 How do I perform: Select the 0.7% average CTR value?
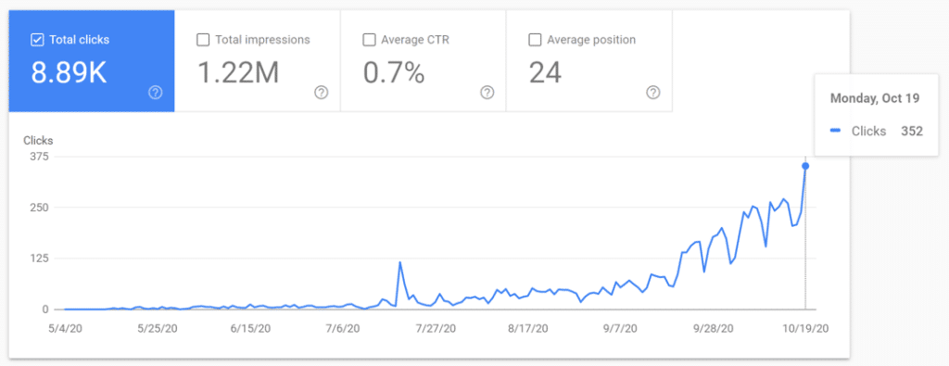pos(394,72)
